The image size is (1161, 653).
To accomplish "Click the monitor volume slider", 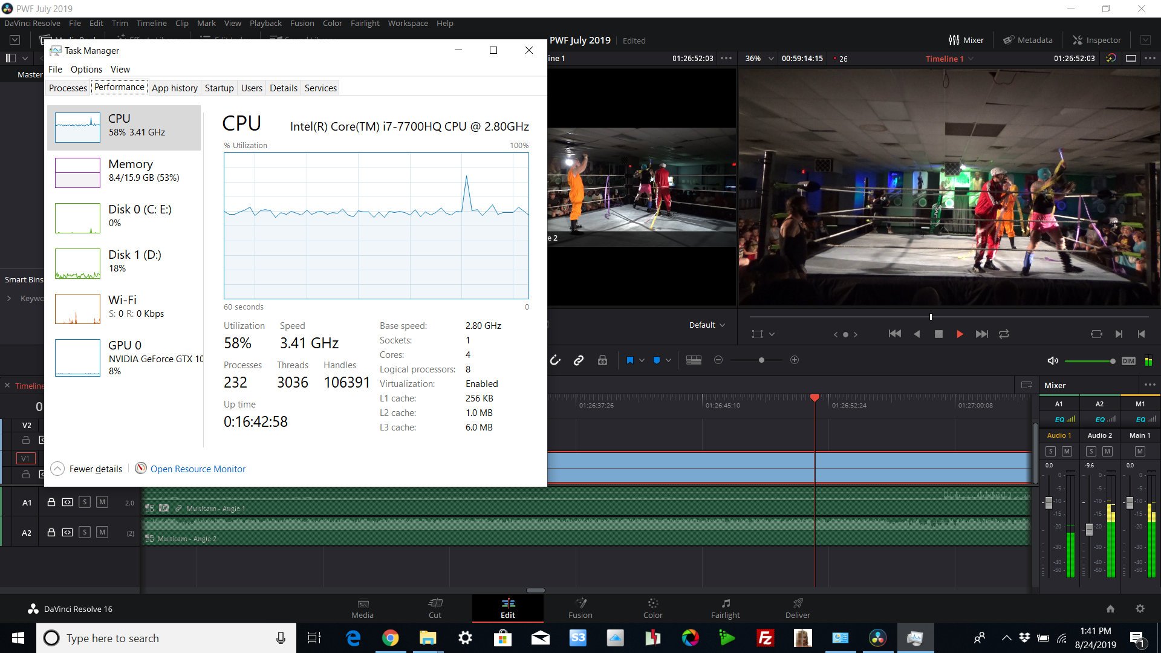I will 1090,361.
